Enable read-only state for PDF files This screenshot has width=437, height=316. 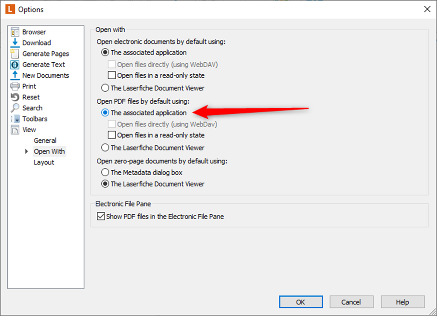pos(112,135)
